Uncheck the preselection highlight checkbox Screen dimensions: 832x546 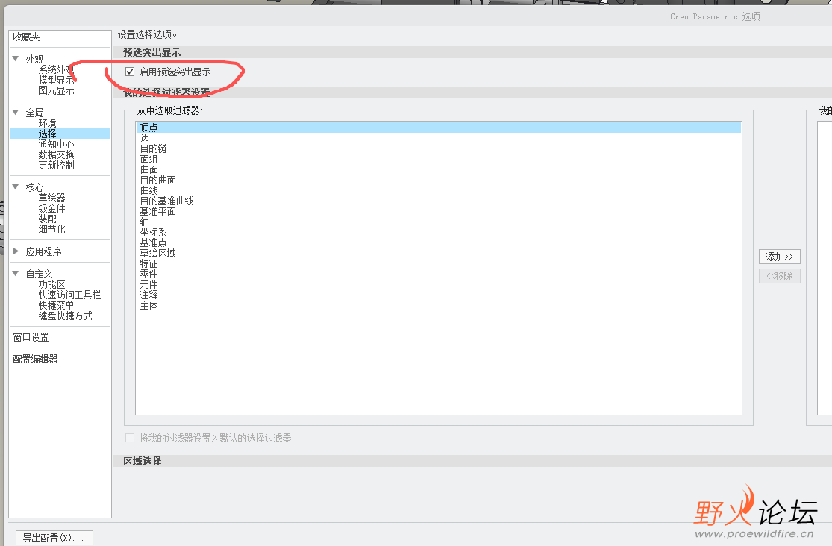128,72
